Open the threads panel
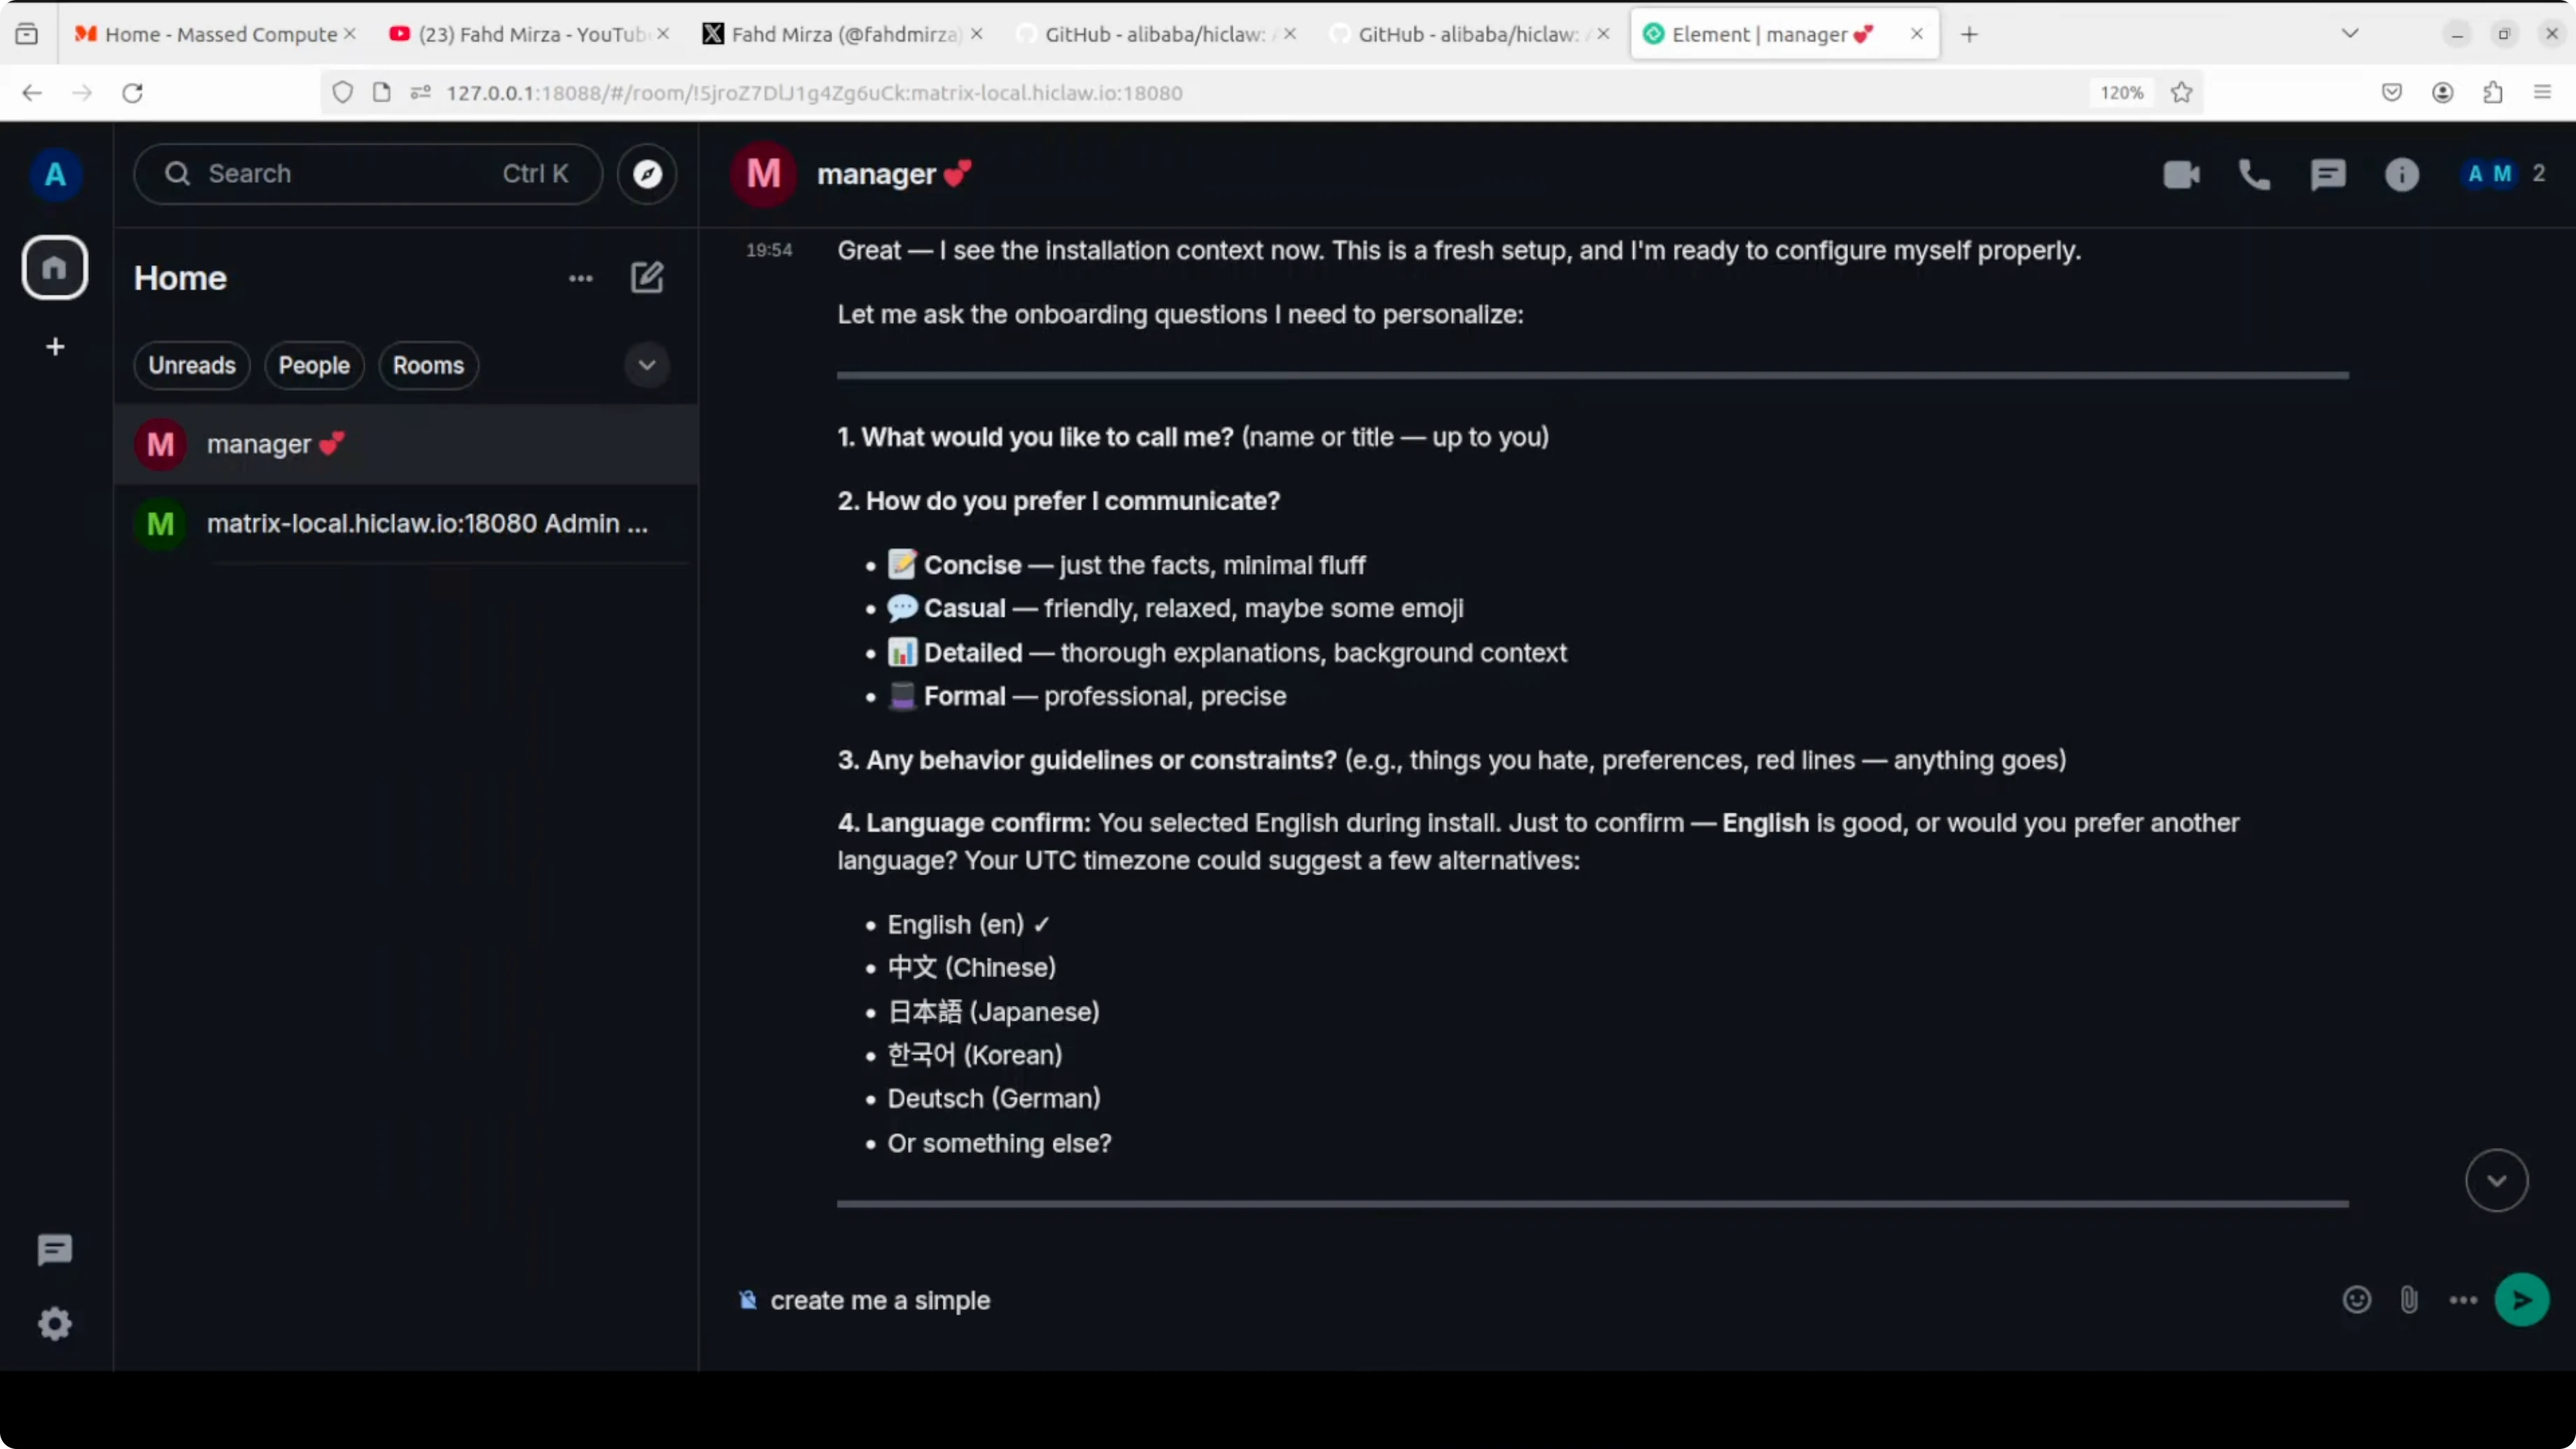Image resolution: width=2576 pixels, height=1449 pixels. (2329, 174)
